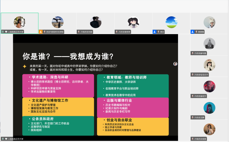Click the 25历史包马日汗 participant avatar
This screenshot has height=142, width=229.
coord(209,65)
